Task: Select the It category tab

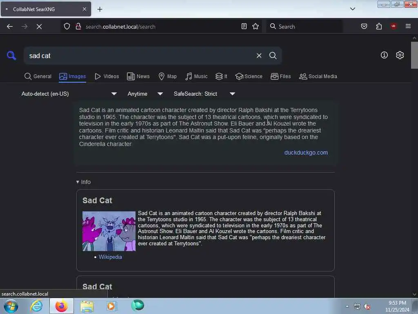Action: pos(221,76)
